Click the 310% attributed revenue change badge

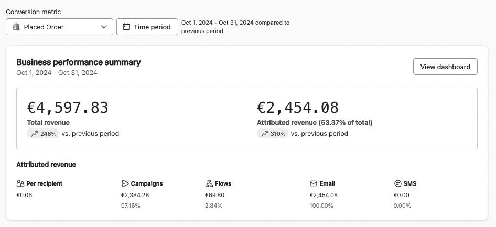point(273,134)
